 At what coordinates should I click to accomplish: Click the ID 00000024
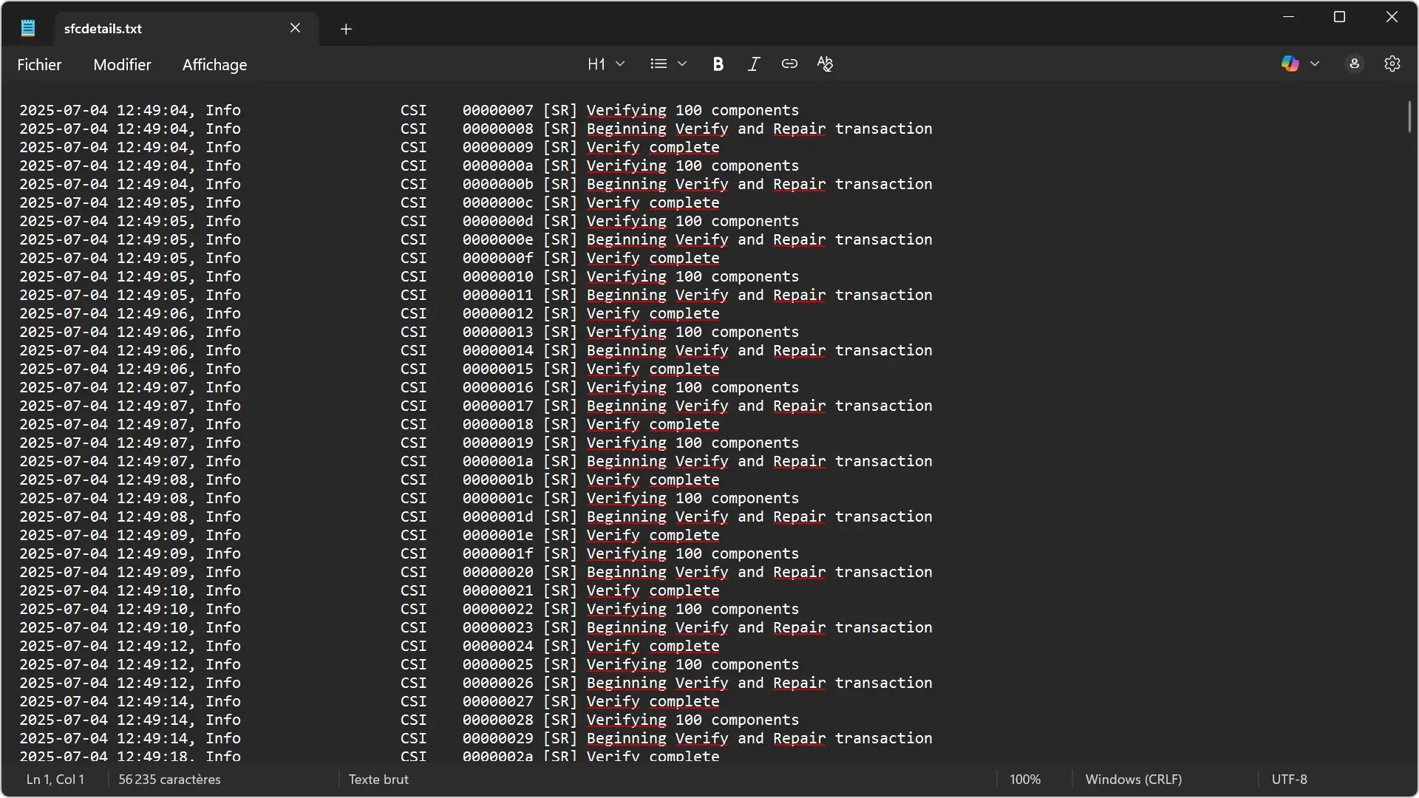point(497,646)
